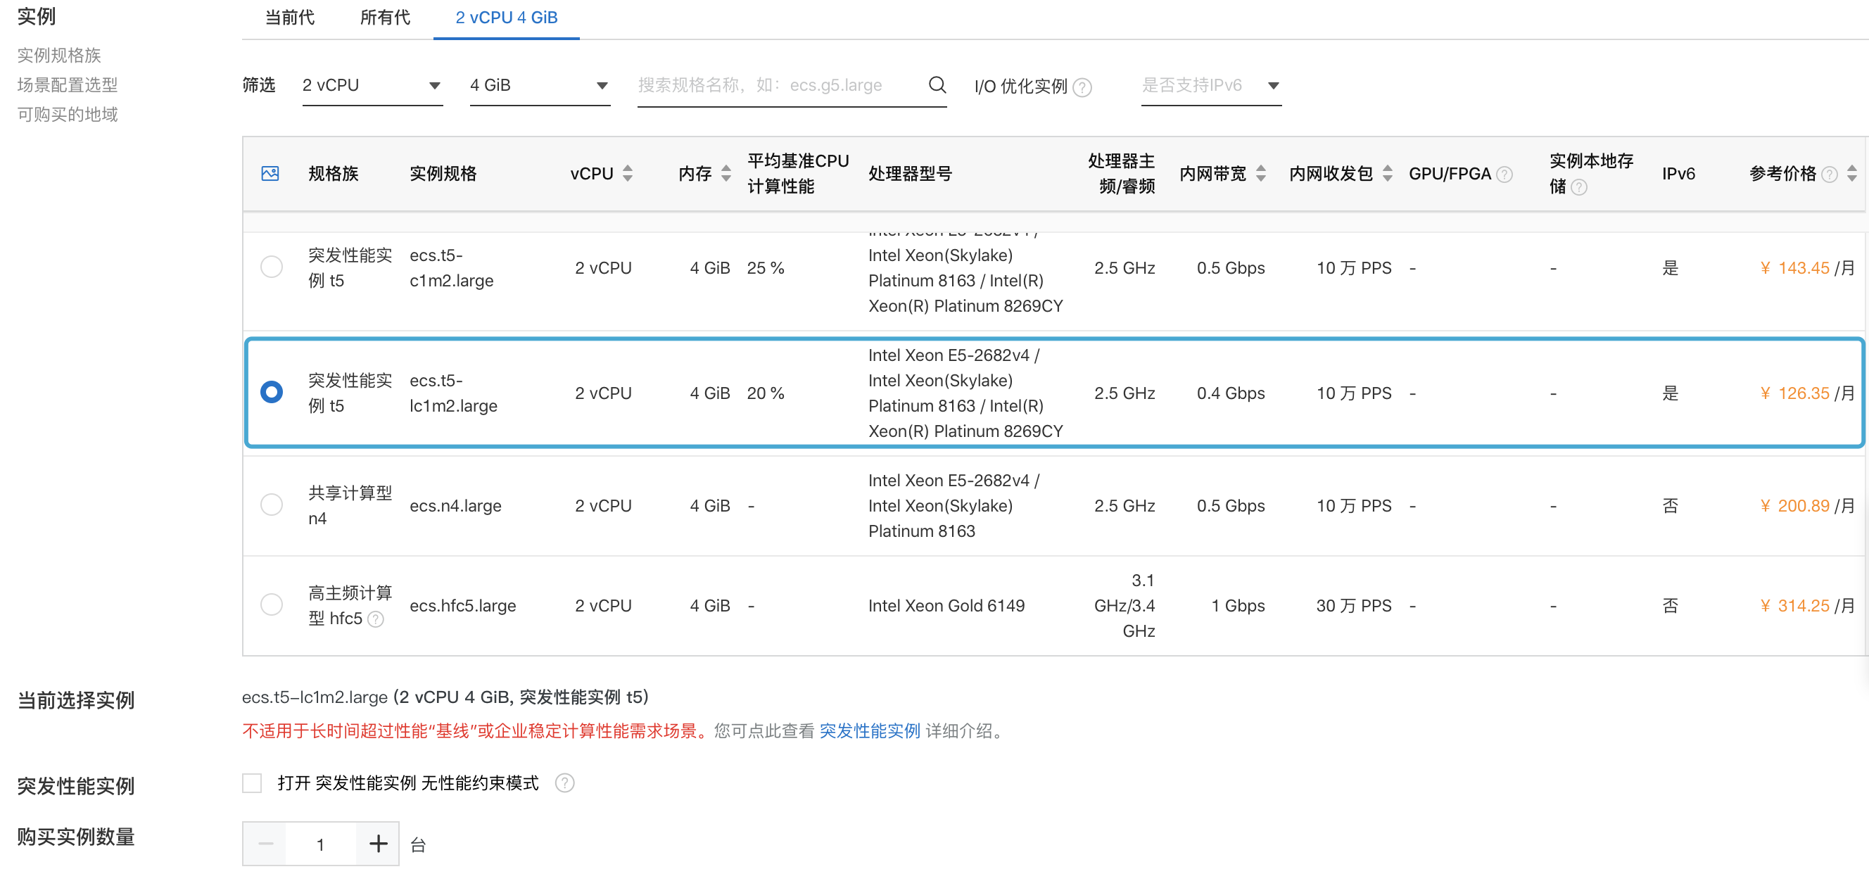Click the instance quantity input field
Viewport: 1869px width, 881px height.
click(321, 844)
